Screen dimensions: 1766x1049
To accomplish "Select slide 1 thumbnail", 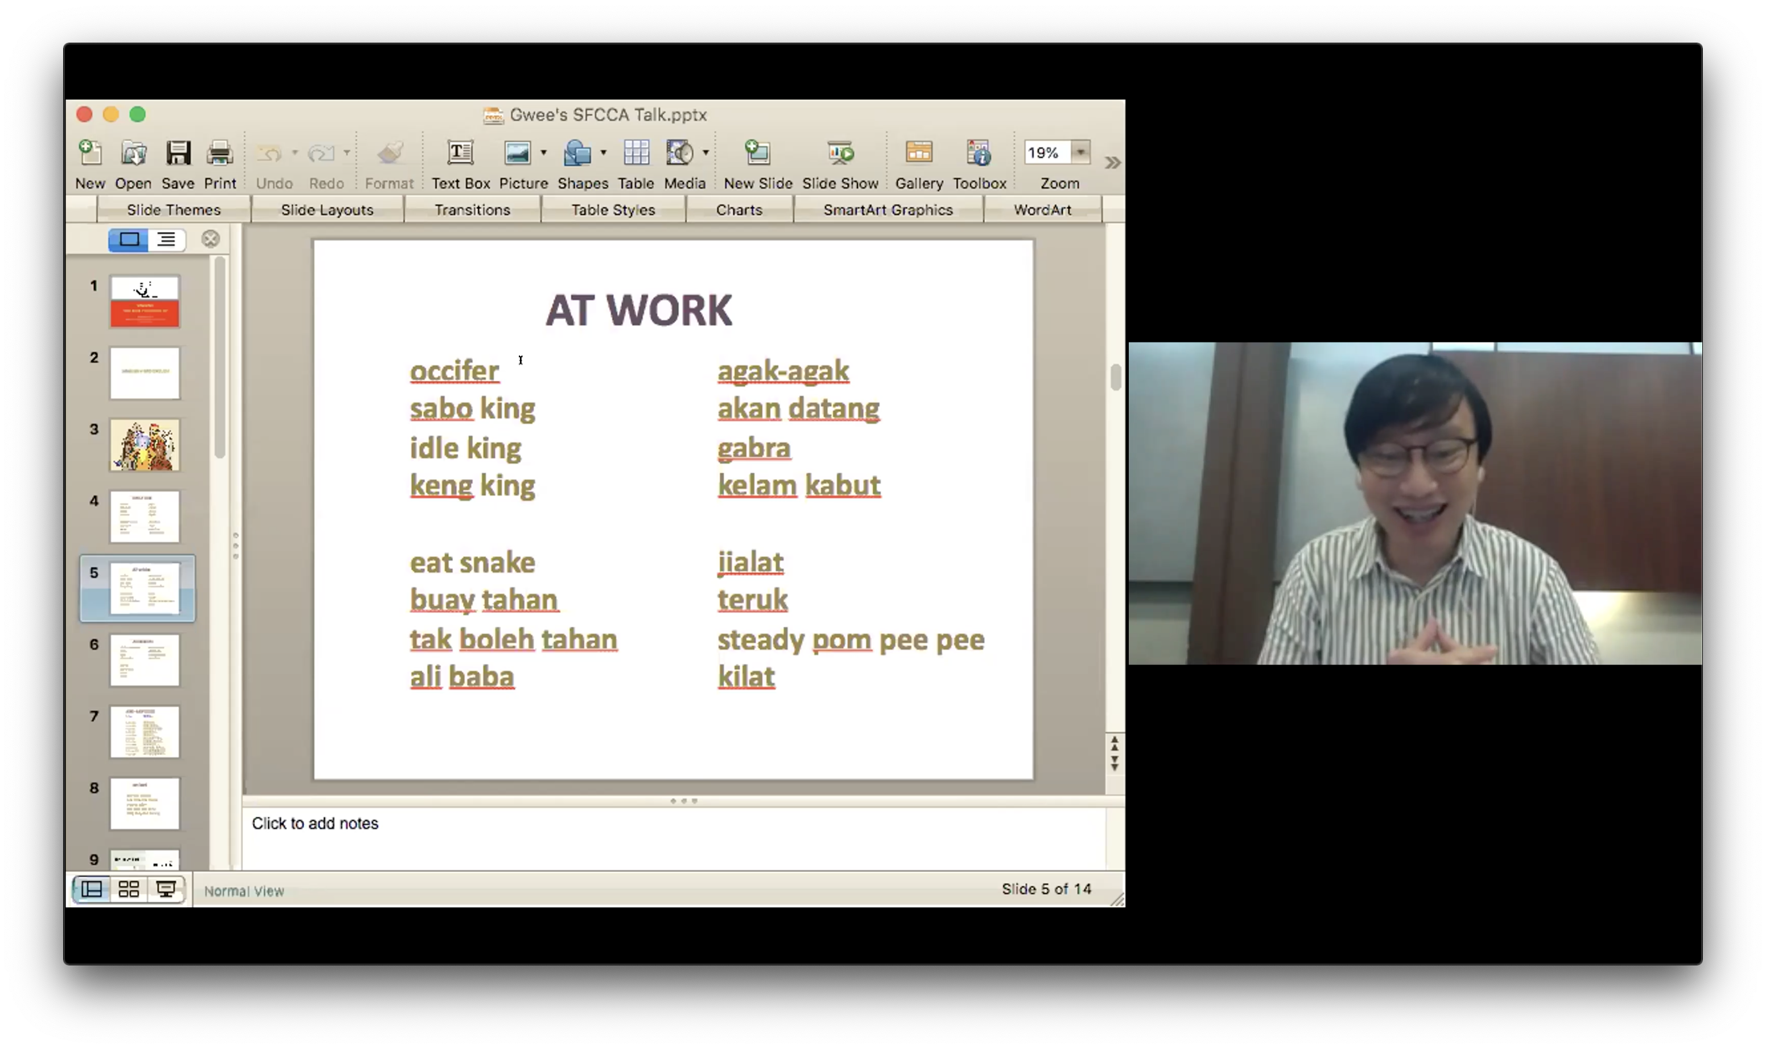I will 144,302.
